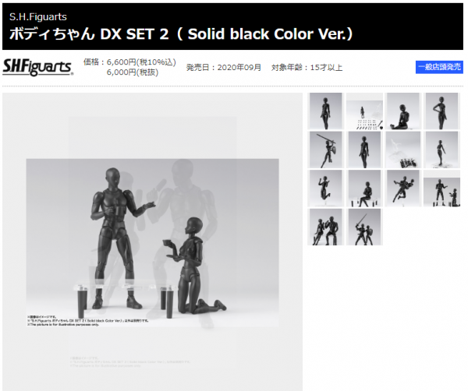468x391 pixels.
Task: Click the S.H.Figuarts text in the header
Action: 38,16
